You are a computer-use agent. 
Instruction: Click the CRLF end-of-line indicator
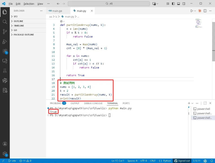[153, 161]
